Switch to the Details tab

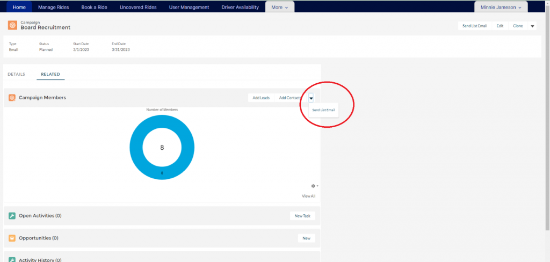16,74
